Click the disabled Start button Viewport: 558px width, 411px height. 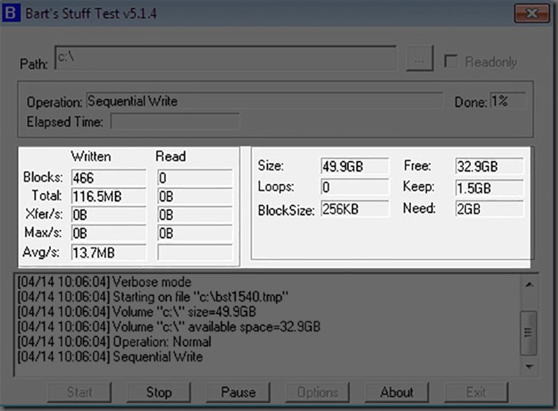point(80,392)
